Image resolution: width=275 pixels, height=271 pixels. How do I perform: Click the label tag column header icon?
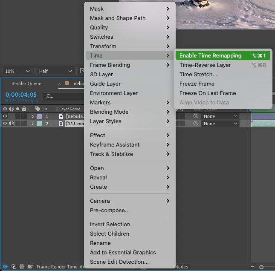(38, 109)
